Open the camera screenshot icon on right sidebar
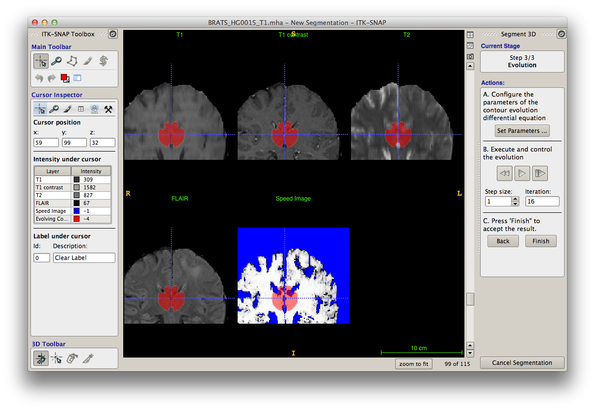Viewport: 595px width, 410px height. tap(470, 56)
